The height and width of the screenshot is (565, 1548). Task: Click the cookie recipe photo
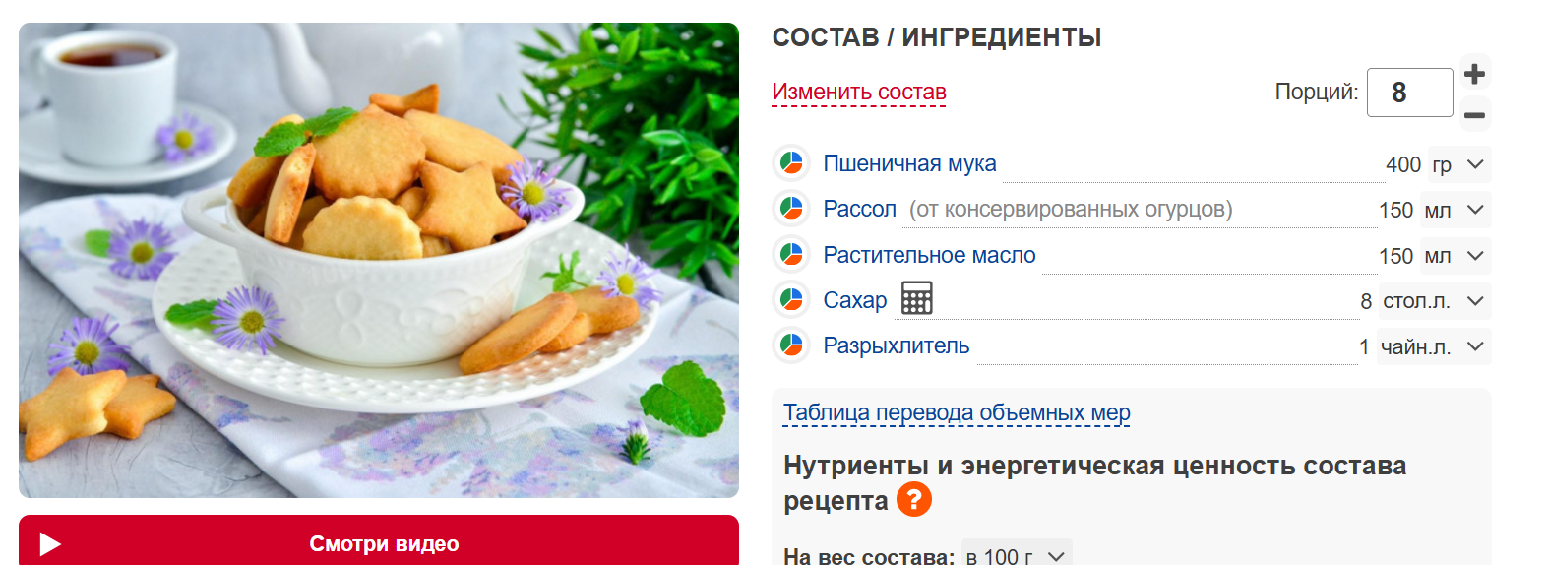[x=379, y=260]
